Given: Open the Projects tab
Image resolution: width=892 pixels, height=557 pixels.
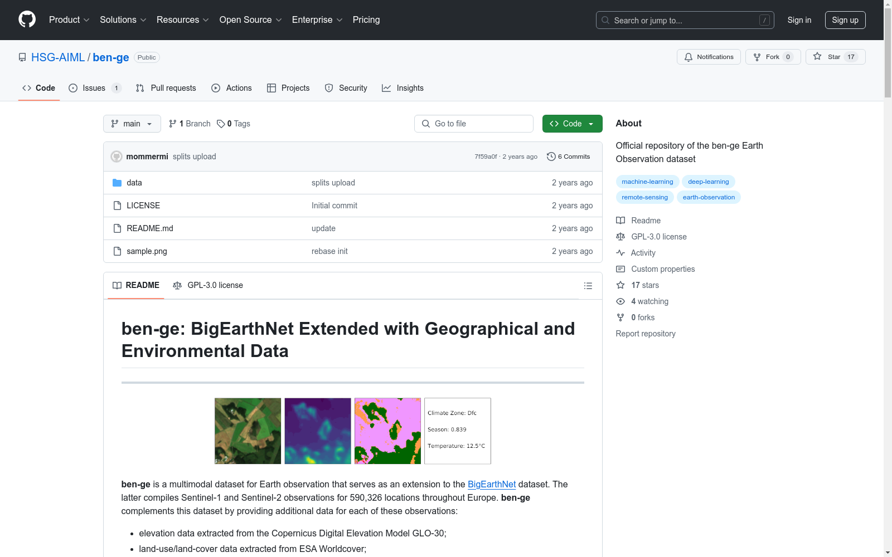Looking at the screenshot, I should coord(288,88).
